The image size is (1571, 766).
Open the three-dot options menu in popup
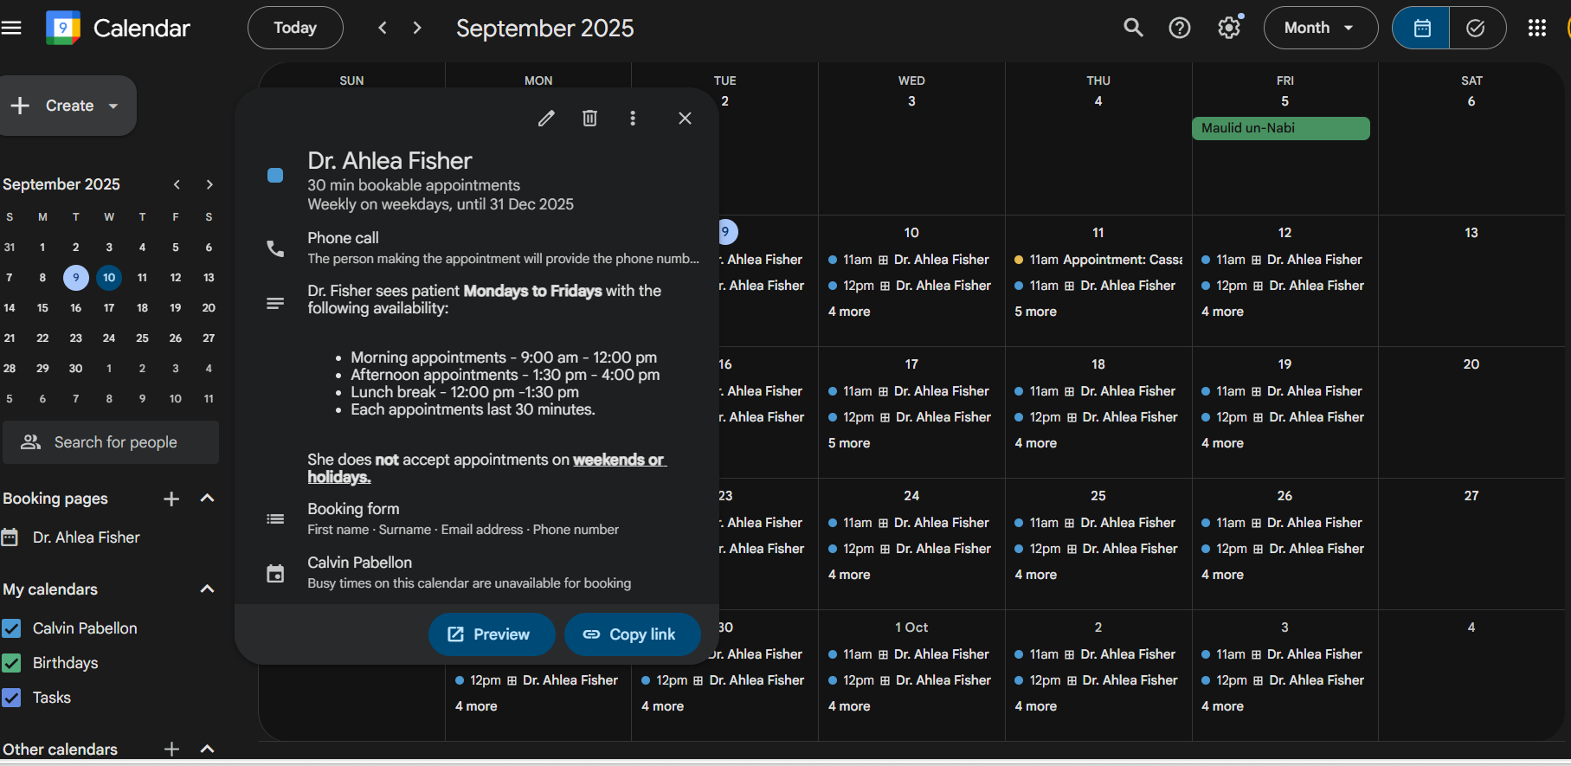pyautogui.click(x=633, y=119)
